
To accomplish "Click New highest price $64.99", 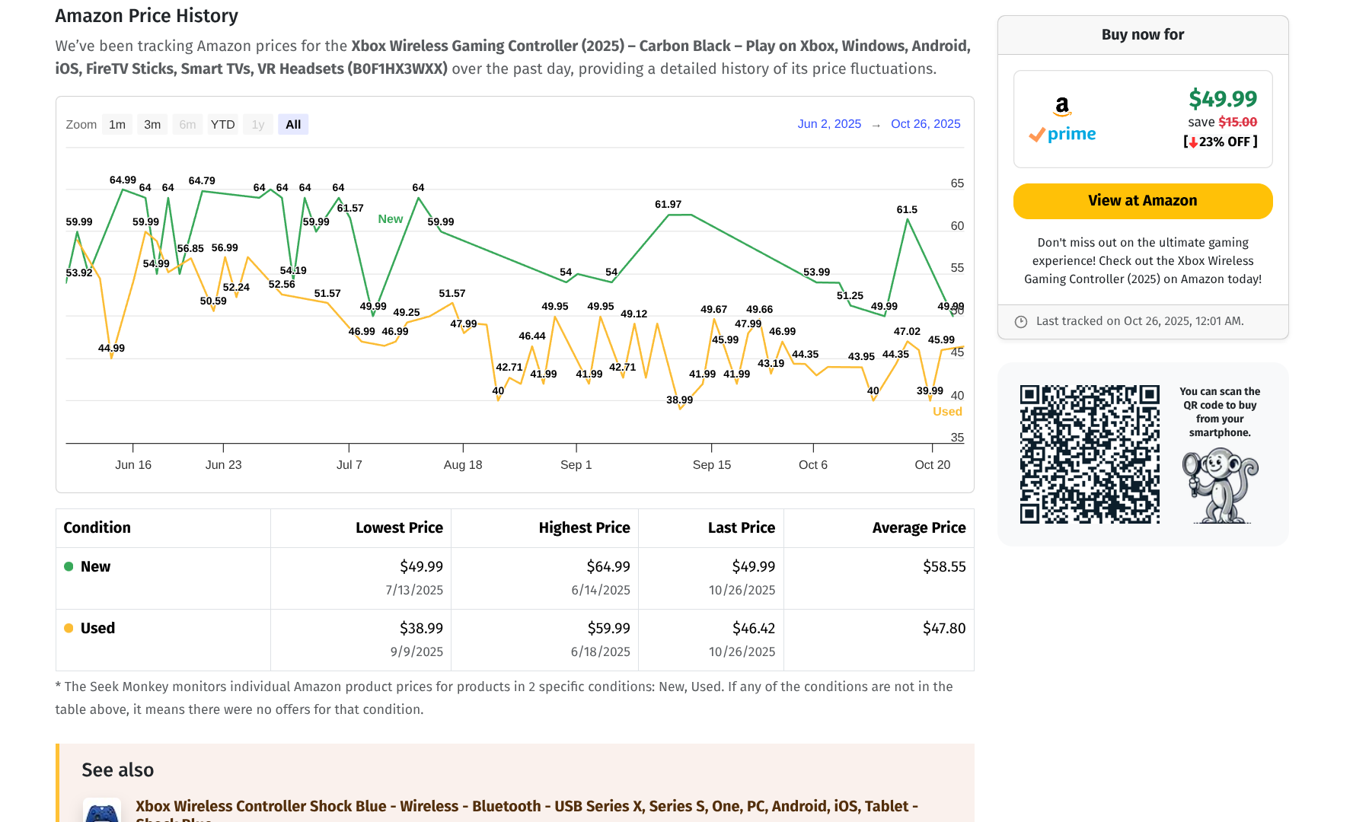I will click(x=608, y=566).
